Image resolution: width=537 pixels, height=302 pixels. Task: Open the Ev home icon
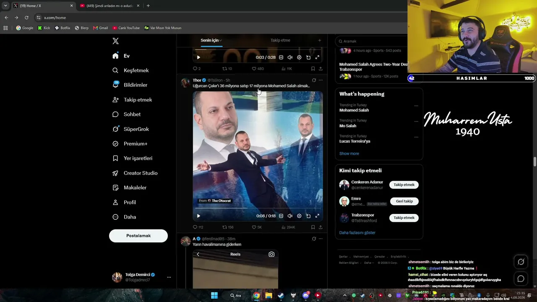click(x=115, y=56)
